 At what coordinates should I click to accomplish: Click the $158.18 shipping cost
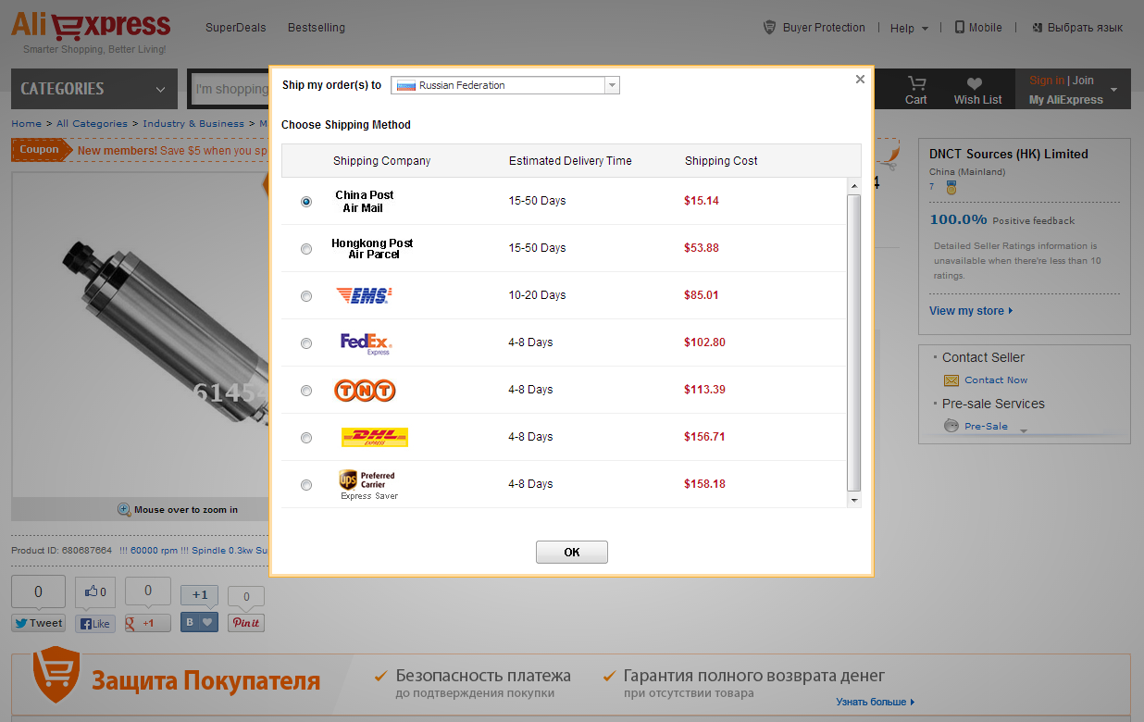[x=704, y=484]
